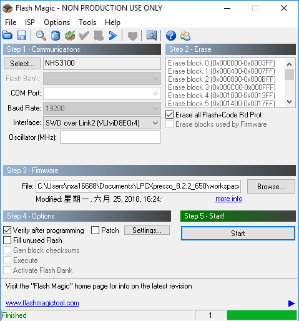
Task: Open the ISP menu
Action: point(30,22)
